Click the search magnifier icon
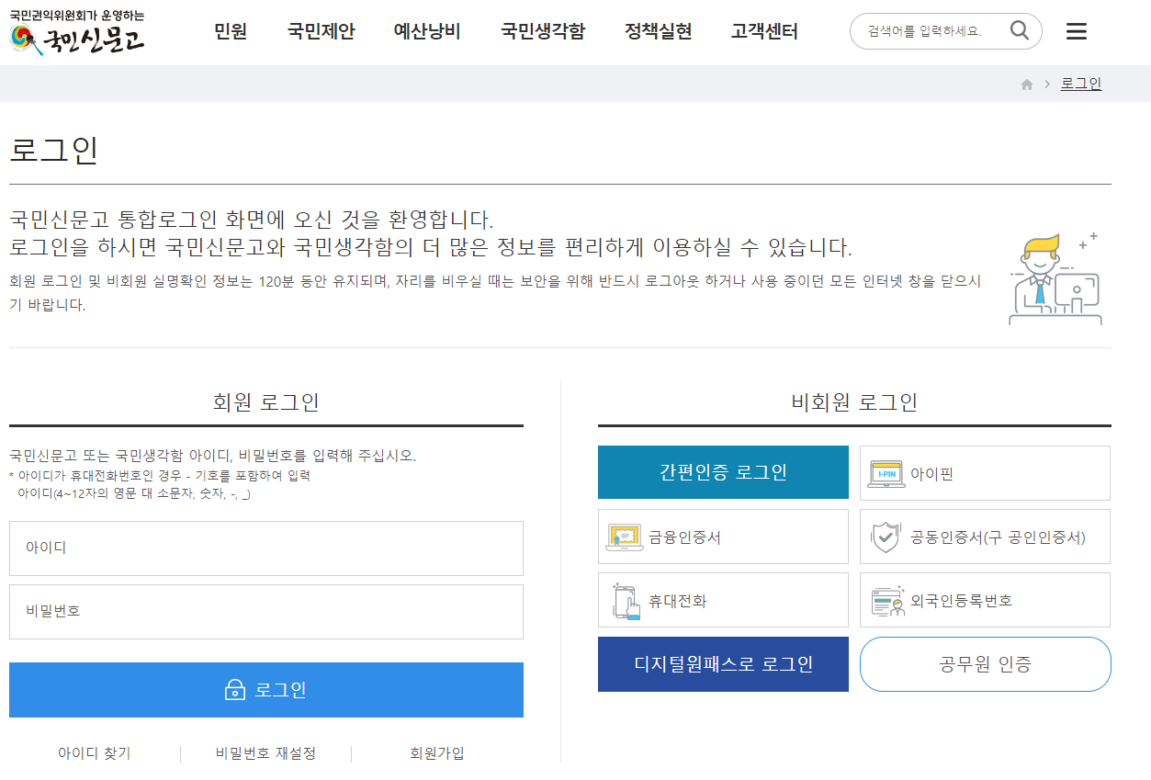Viewport: 1151px width, 780px height. click(1018, 30)
